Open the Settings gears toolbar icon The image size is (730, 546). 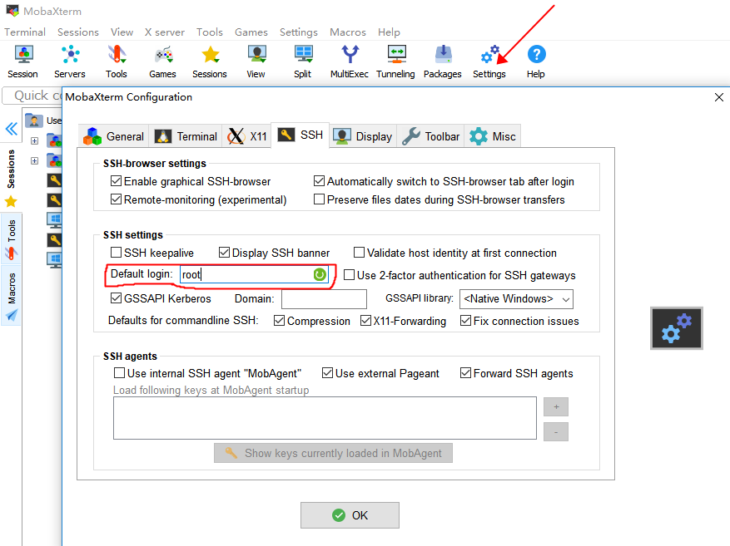pos(489,61)
